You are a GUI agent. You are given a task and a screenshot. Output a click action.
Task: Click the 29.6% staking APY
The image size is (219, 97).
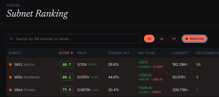(113, 64)
